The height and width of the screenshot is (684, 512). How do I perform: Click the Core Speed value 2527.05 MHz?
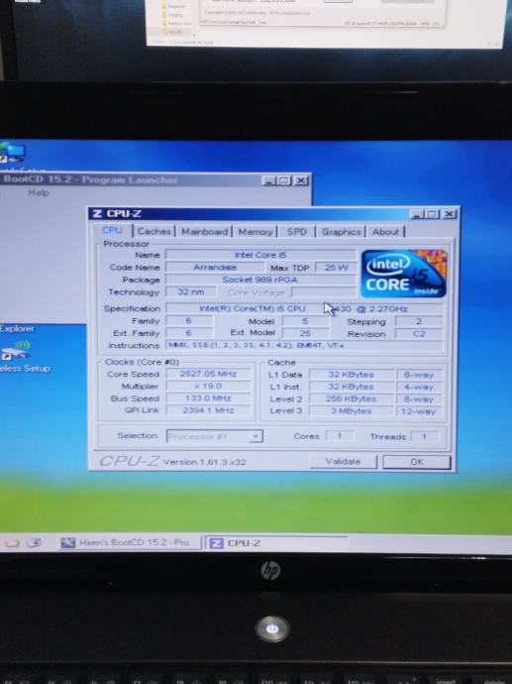pos(208,374)
